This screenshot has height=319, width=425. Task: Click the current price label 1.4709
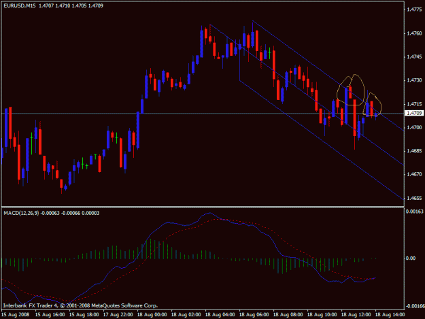click(414, 113)
